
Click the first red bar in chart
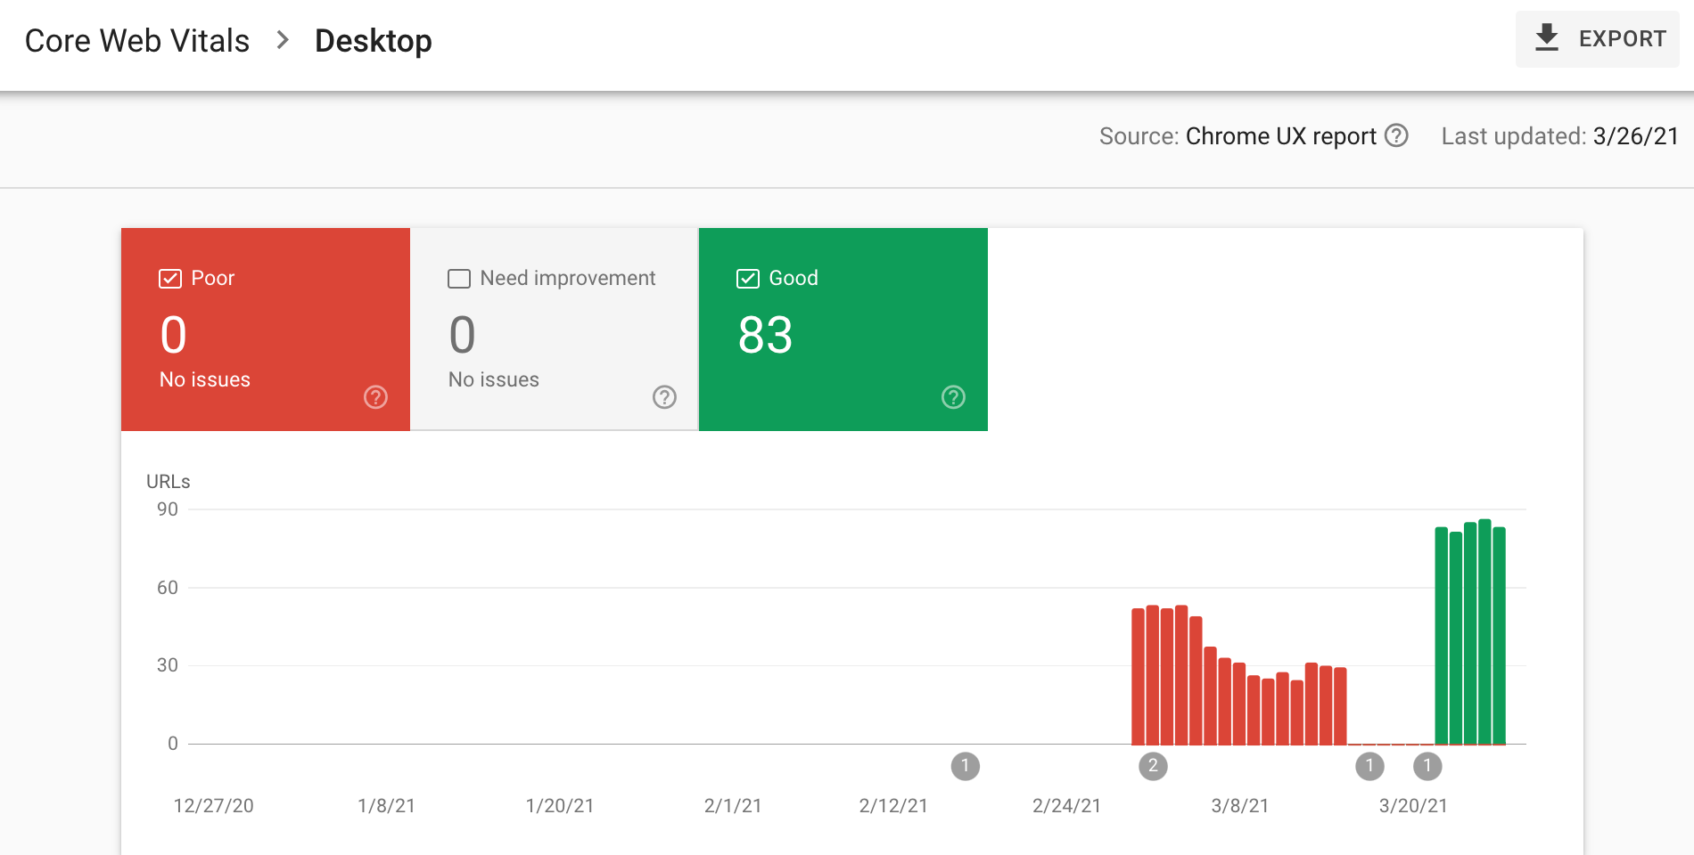click(1138, 677)
